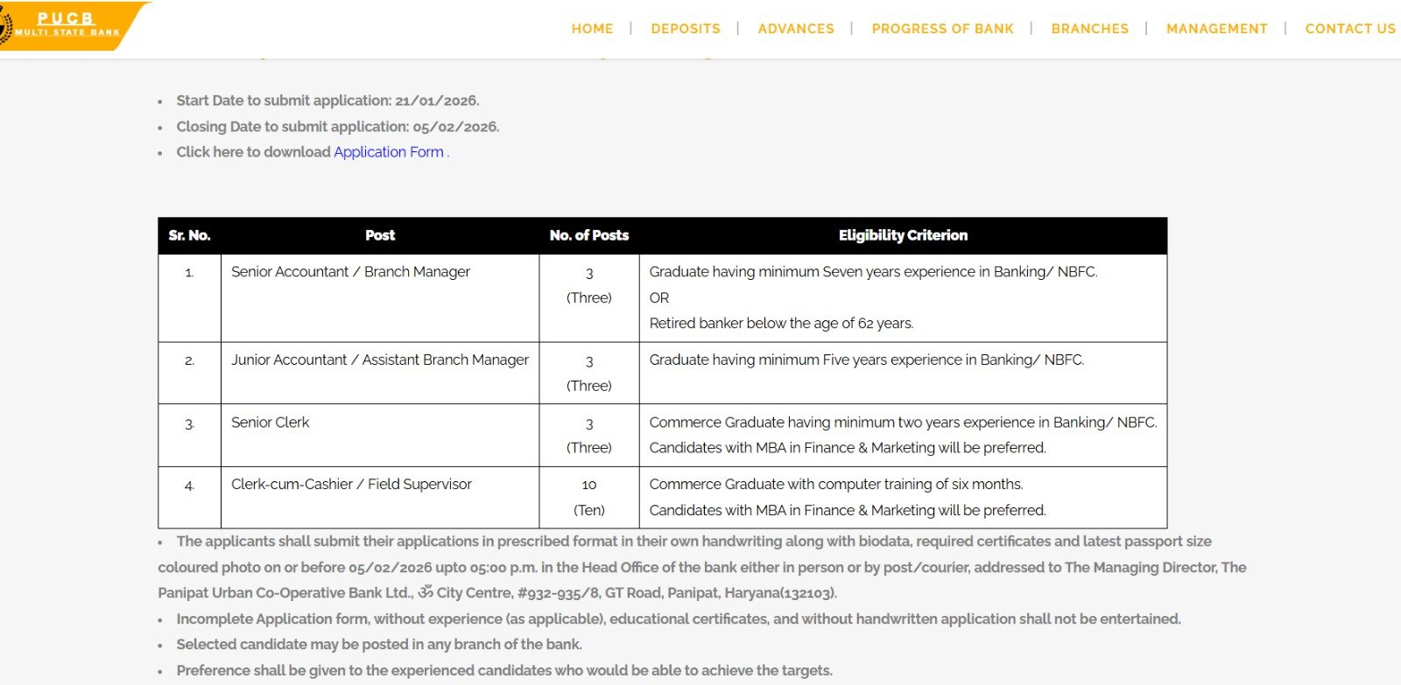
Task: Download the Application Form link
Action: [x=389, y=152]
